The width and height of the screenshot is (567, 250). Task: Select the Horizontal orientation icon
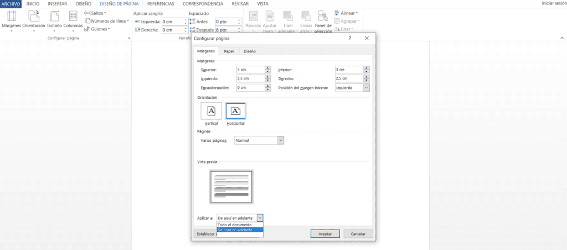click(235, 111)
